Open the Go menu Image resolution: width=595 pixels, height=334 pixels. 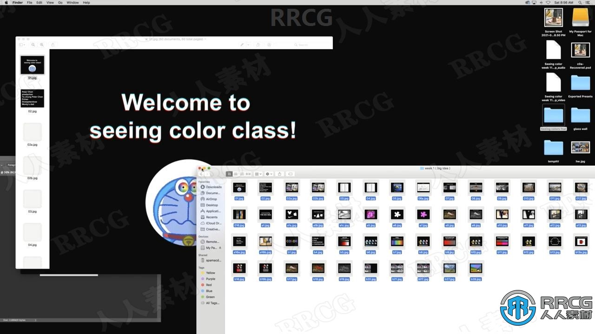coord(60,2)
